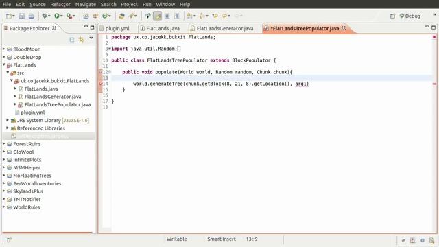Open the Project menu
This screenshot has height=247, width=439.
[129, 4]
